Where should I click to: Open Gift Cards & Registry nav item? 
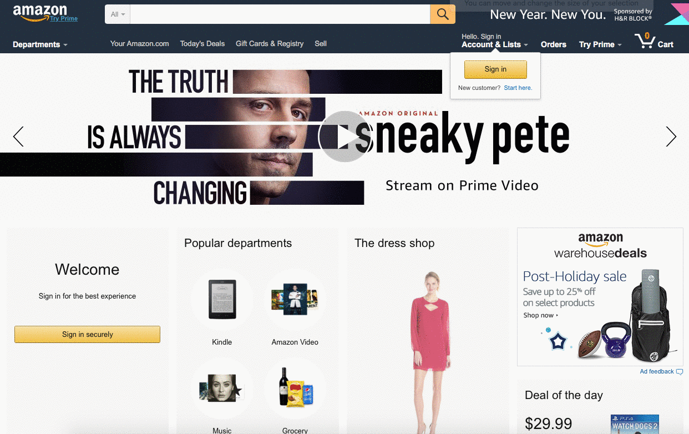click(x=270, y=43)
